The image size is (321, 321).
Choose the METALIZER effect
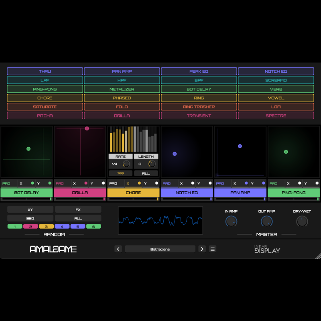(122, 89)
